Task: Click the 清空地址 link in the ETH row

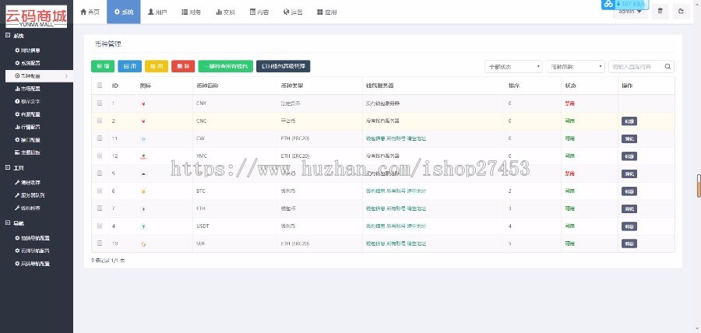Action: pos(417,209)
